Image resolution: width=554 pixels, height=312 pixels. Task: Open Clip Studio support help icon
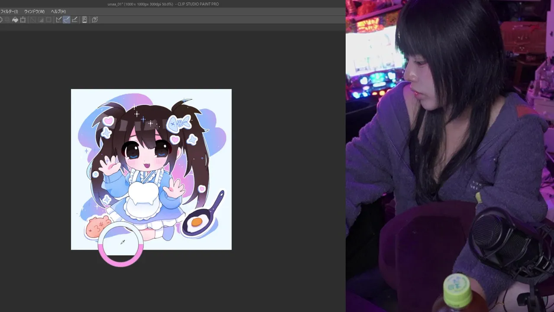click(x=95, y=19)
